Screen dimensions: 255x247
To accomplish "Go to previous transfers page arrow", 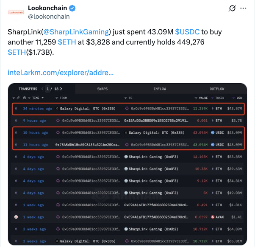I will point(42,89).
